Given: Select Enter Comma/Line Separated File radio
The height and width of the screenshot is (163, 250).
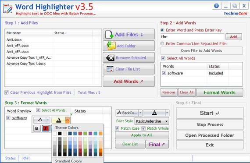Looking at the screenshot, I should (162, 43).
